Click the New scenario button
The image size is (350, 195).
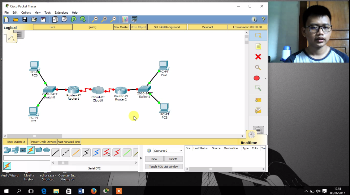coord(154,159)
